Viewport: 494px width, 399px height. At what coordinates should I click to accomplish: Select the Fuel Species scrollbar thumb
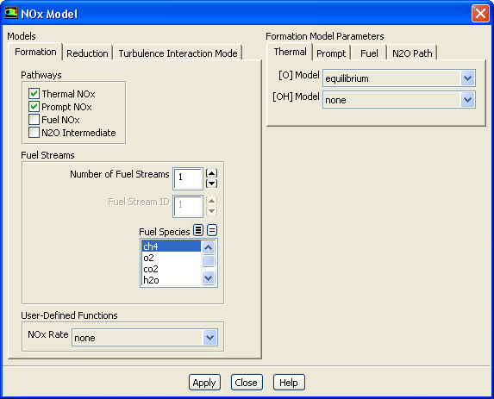208,261
